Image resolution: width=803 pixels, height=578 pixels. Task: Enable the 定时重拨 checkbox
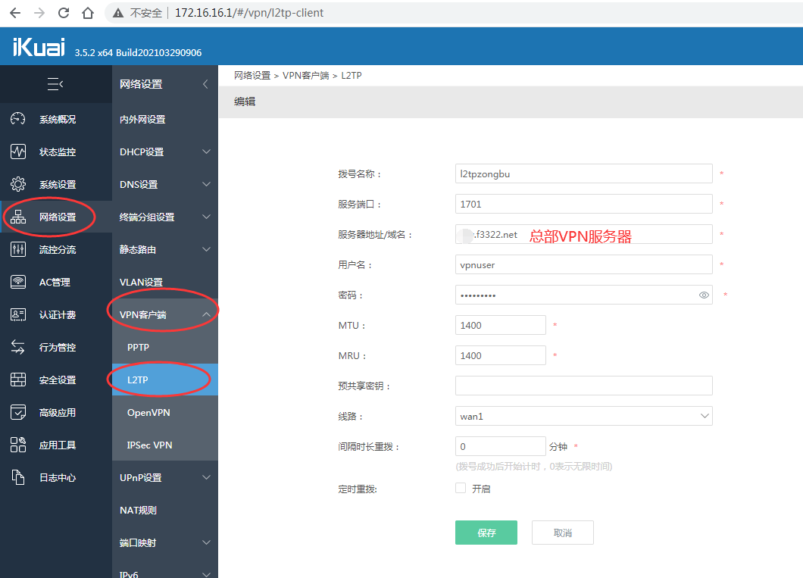461,489
